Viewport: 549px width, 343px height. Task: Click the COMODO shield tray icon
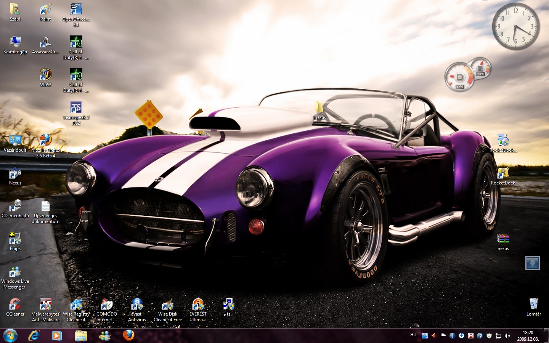coord(489,336)
